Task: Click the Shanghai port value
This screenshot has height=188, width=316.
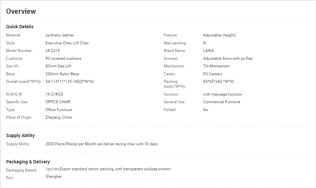Action: [54, 176]
